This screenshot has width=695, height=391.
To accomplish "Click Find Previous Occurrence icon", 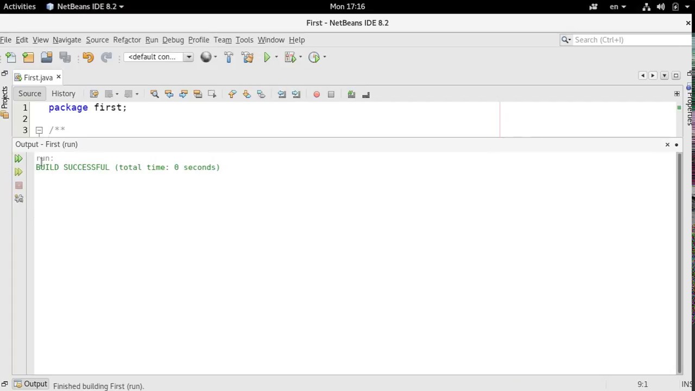I will 169,94.
